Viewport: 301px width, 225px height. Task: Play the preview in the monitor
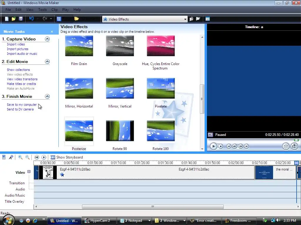[x=213, y=146]
